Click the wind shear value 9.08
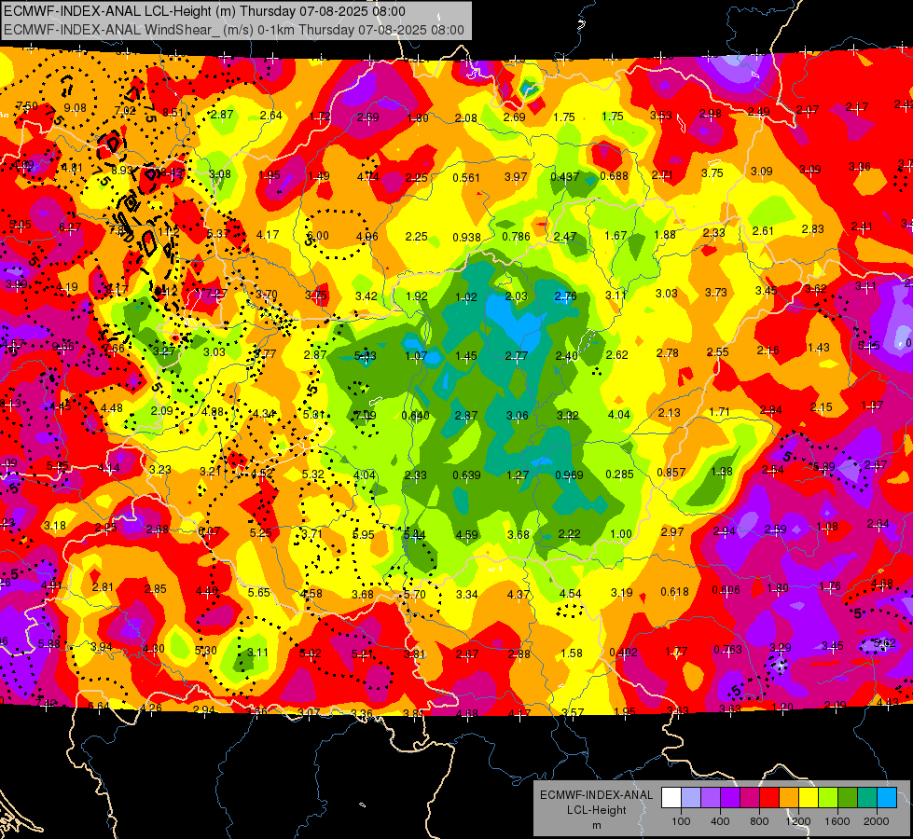913x839 pixels. pos(76,108)
